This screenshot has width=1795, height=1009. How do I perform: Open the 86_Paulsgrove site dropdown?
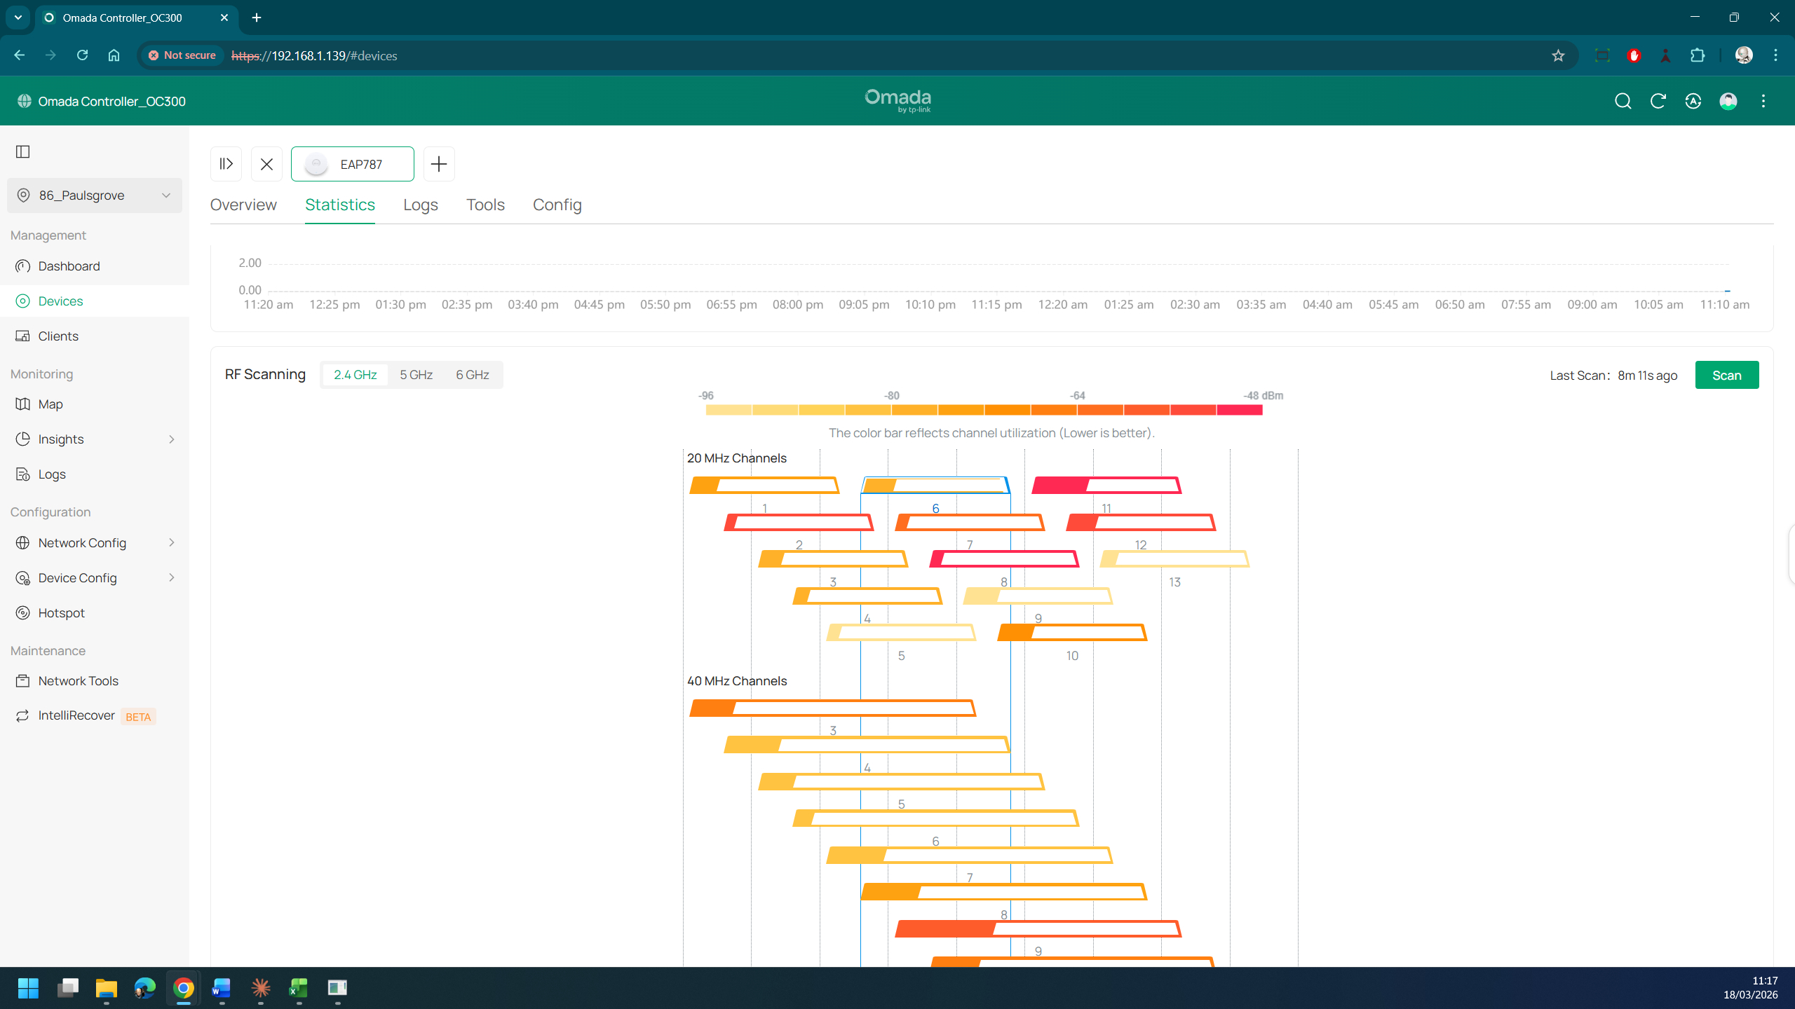point(95,195)
